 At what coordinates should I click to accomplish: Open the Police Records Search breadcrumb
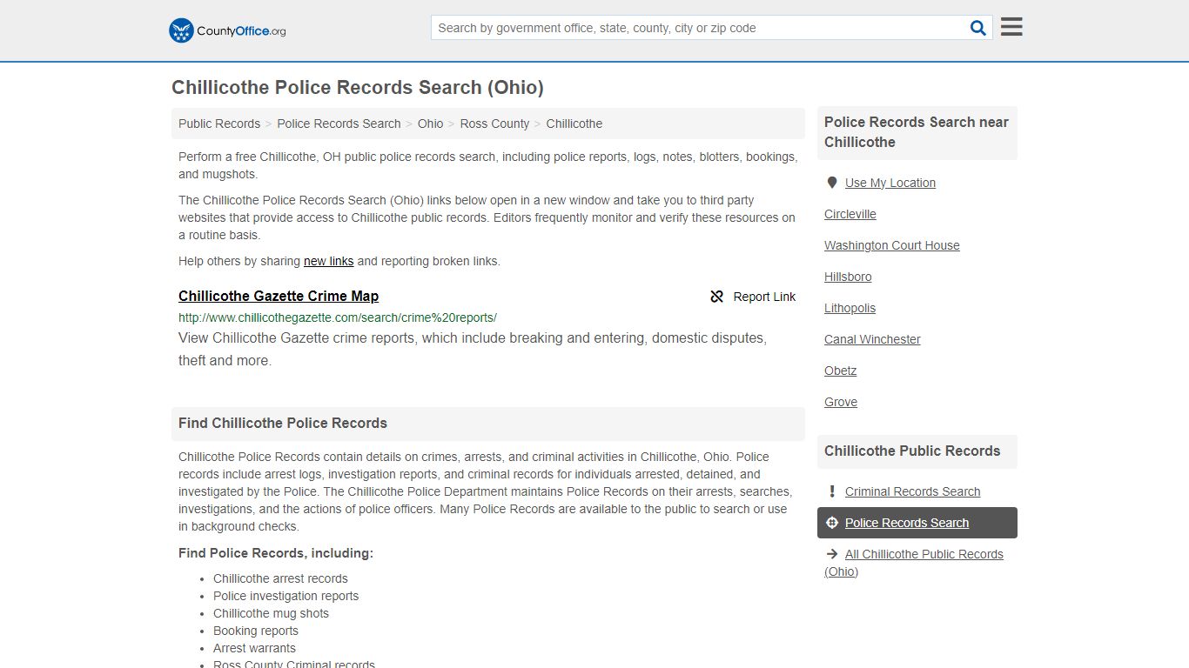click(339, 124)
